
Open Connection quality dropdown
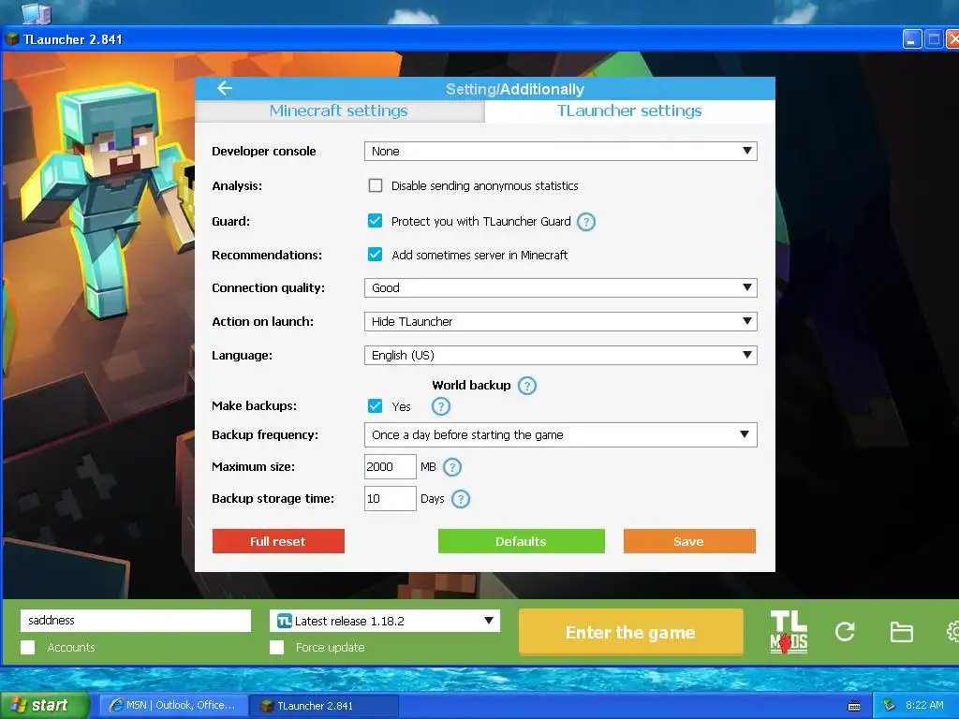point(560,288)
